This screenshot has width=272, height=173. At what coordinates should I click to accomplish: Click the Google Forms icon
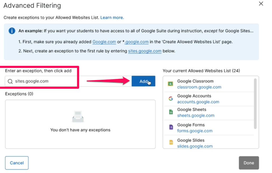tap(171, 127)
